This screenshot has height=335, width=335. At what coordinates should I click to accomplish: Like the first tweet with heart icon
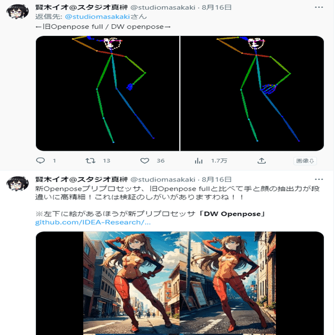[144, 161]
